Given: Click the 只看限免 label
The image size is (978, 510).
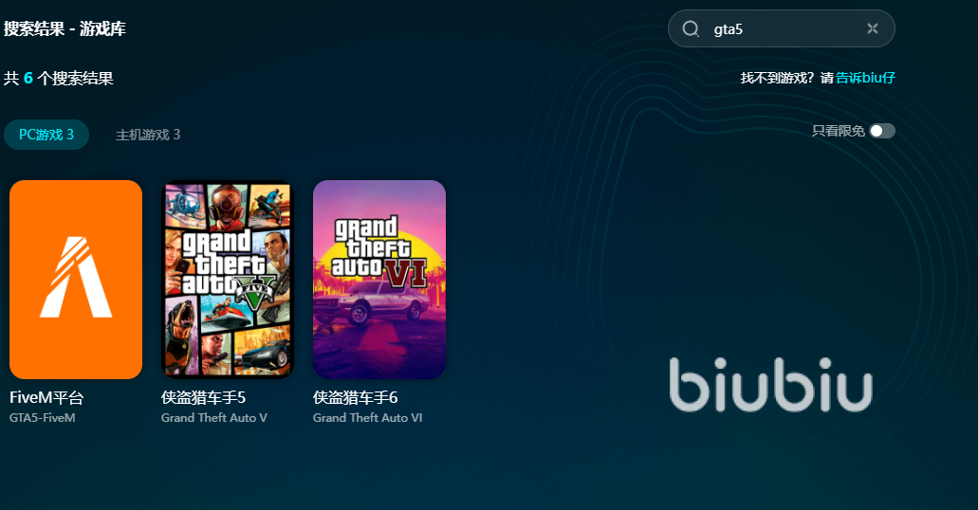Looking at the screenshot, I should tap(839, 131).
